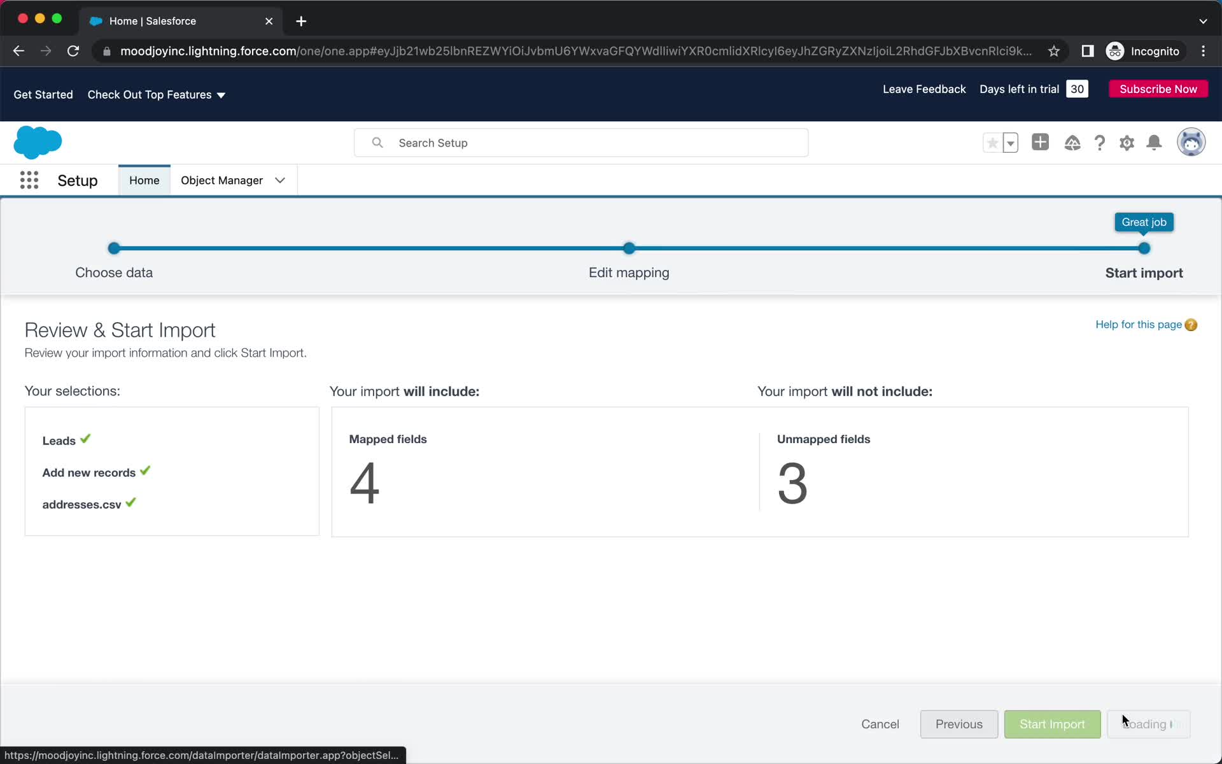This screenshot has width=1222, height=764.
Task: Click the Subscribe Now button
Action: [1158, 89]
